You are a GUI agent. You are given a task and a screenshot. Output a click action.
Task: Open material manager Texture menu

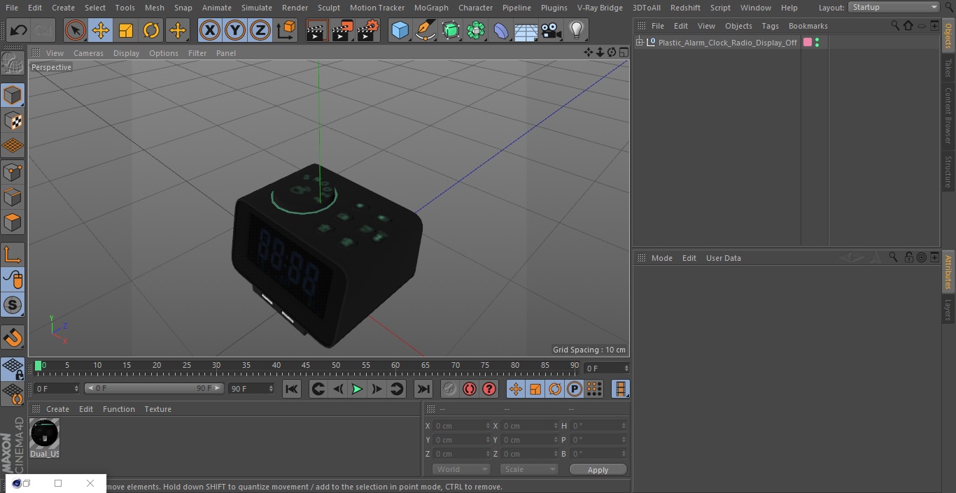(157, 409)
